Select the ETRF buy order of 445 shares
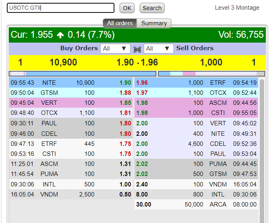The width and height of the screenshot is (269, 223). click(x=71, y=143)
